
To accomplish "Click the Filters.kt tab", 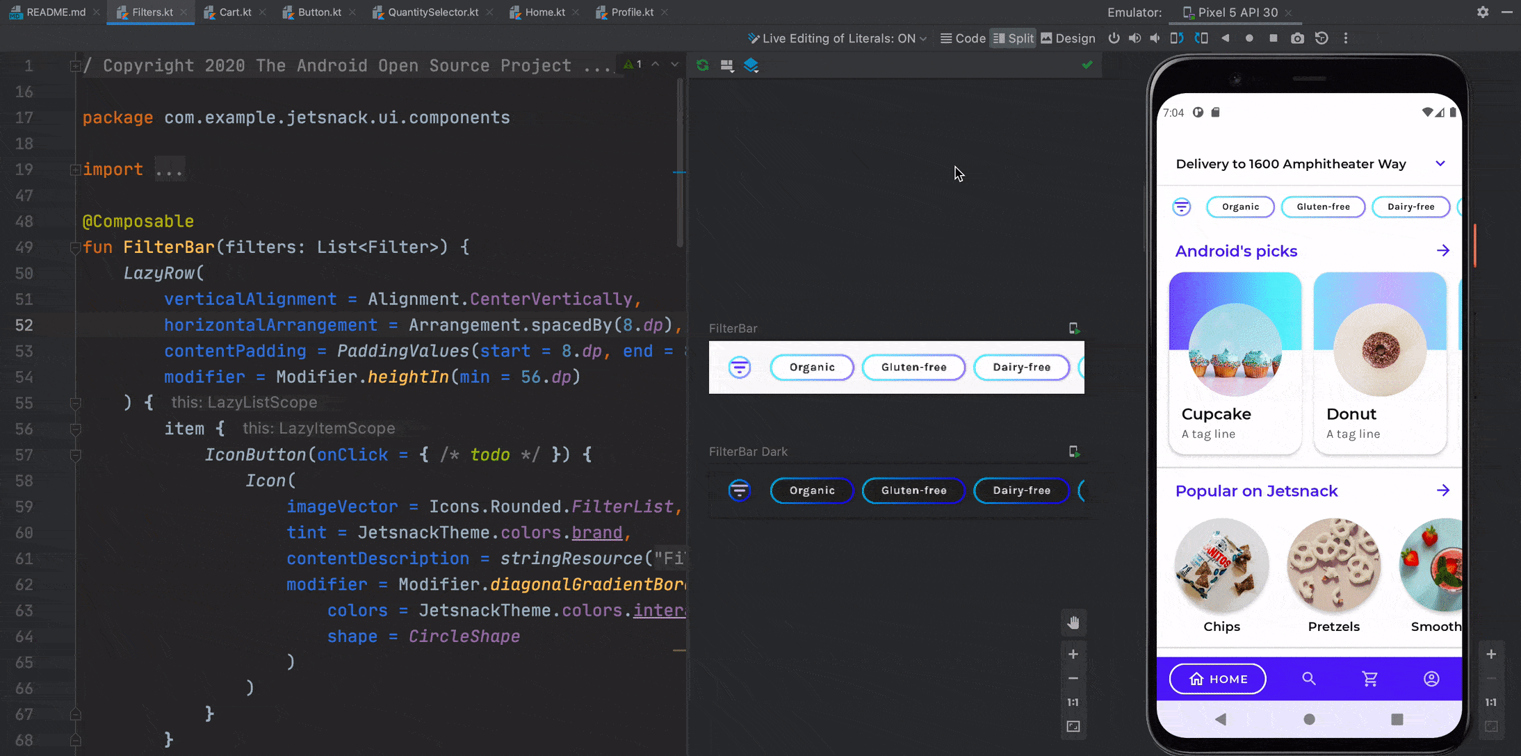I will pyautogui.click(x=152, y=13).
